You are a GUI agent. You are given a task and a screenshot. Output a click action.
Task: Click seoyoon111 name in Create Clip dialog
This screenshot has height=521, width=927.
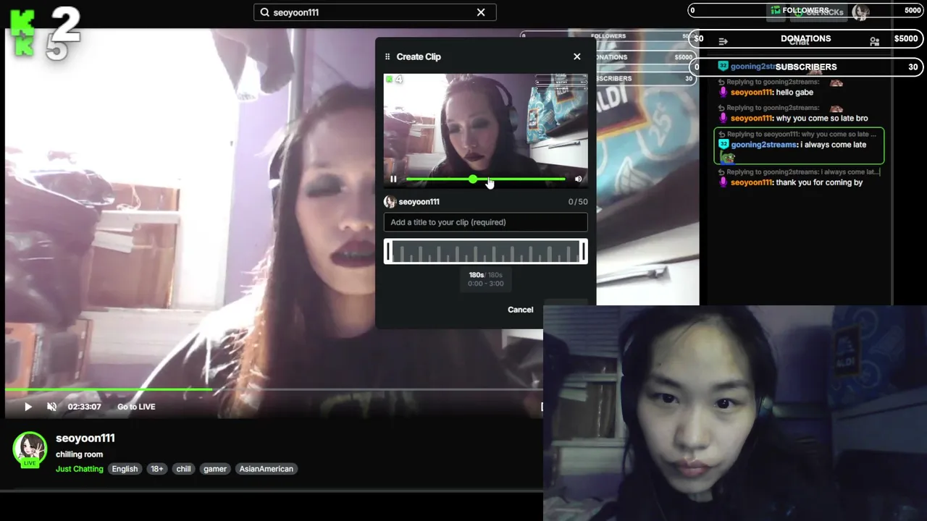click(x=419, y=202)
